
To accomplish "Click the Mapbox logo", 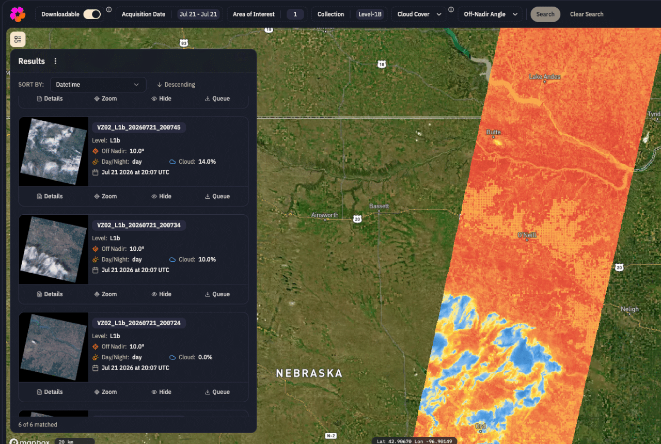I will click(x=29, y=441).
